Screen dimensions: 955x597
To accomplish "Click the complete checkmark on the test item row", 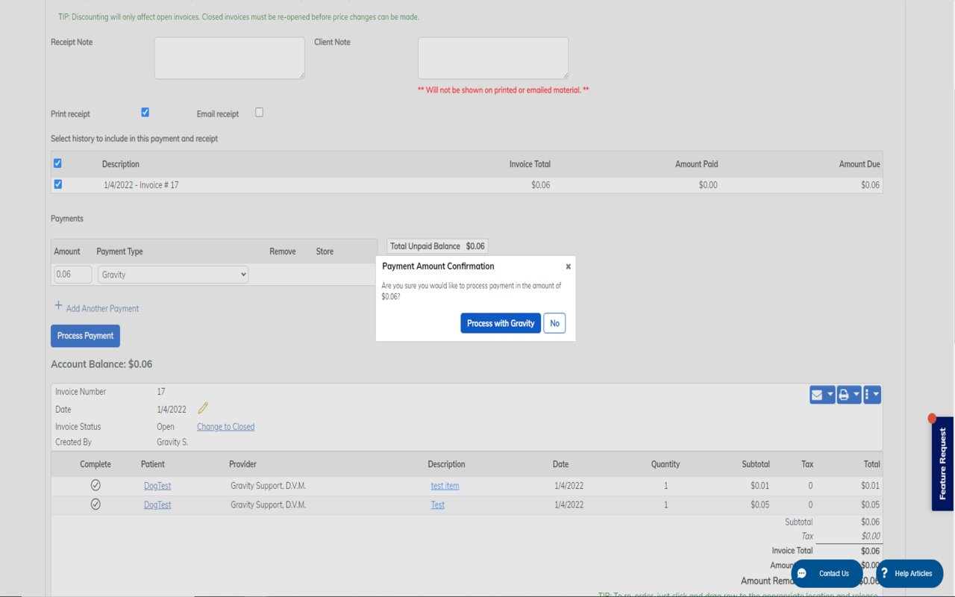I will click(x=95, y=484).
